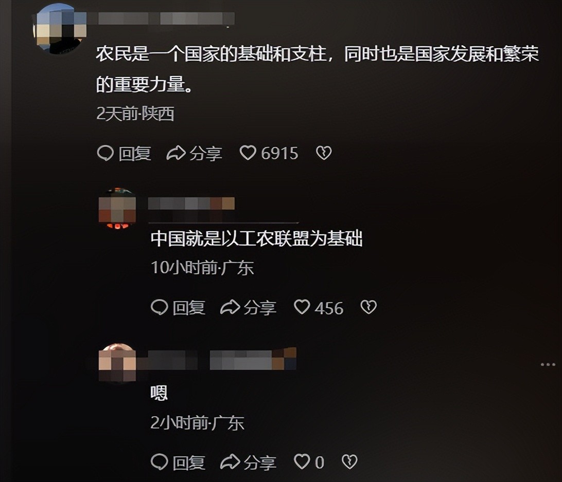This screenshot has width=562, height=482.
Task: Click the reply bubble icon on the 嗯 comment
Action: (x=160, y=462)
